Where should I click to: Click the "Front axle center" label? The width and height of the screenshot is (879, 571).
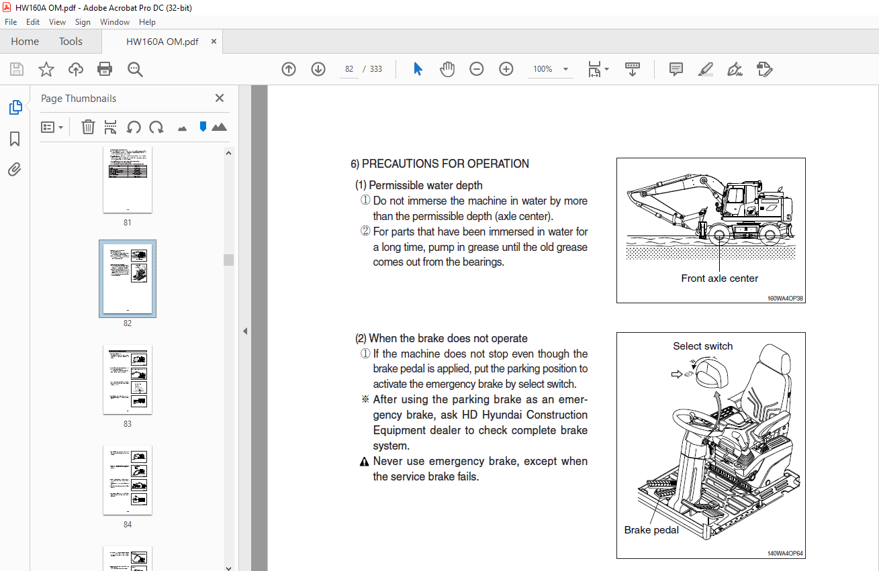tap(719, 278)
